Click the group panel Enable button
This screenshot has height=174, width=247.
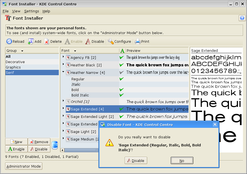(16, 149)
